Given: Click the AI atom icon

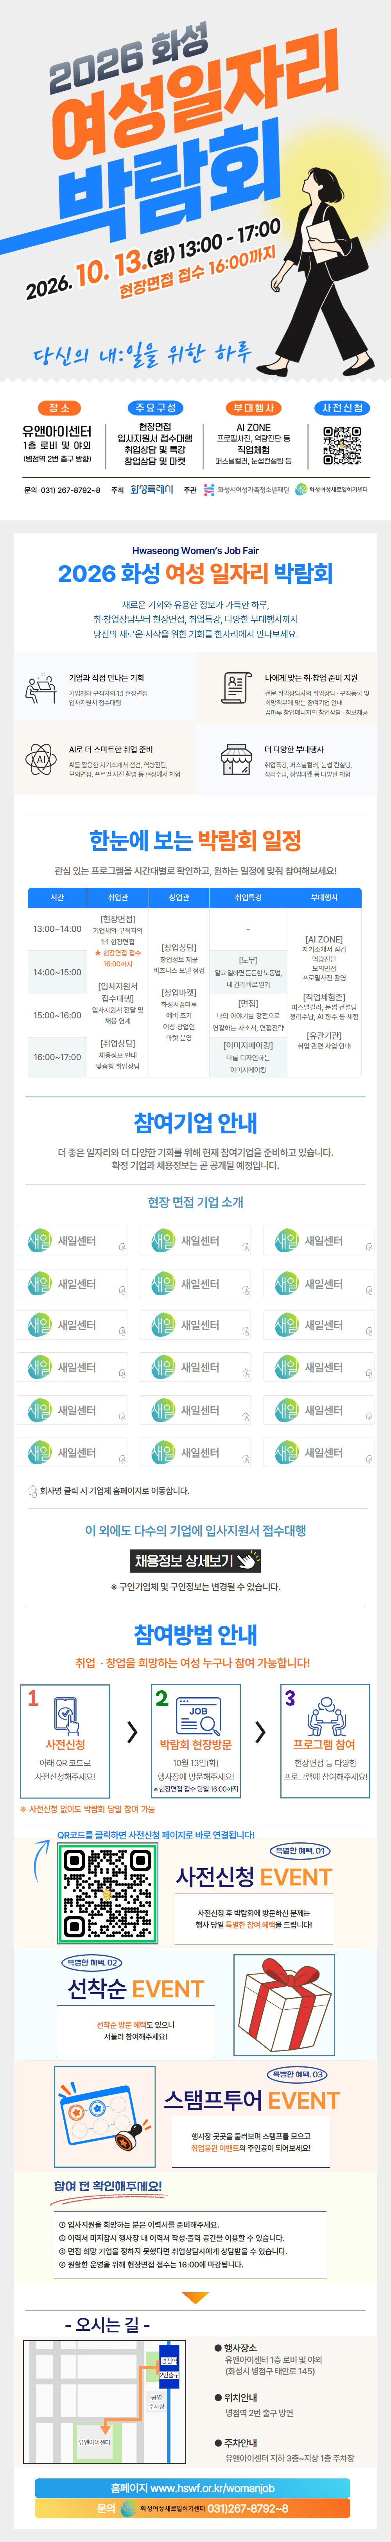Looking at the screenshot, I should click(x=41, y=759).
